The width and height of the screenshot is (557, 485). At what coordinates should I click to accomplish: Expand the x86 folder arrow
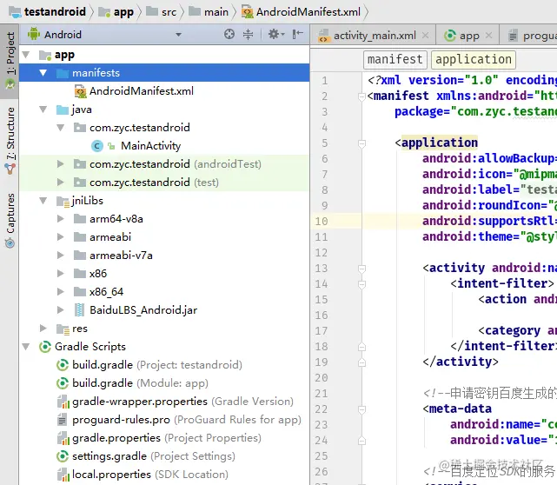(60, 274)
